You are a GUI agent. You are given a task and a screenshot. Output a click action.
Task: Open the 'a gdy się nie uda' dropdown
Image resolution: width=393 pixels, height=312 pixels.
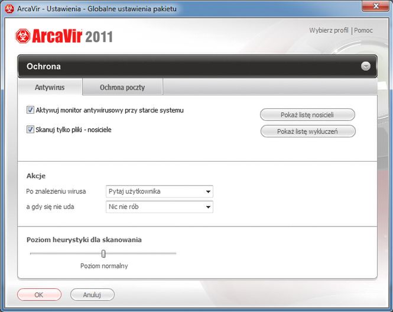[160, 207]
